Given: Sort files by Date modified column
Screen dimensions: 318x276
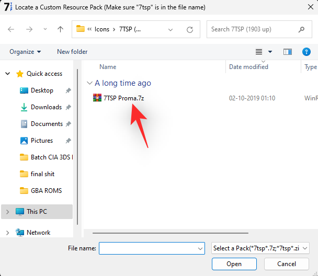Looking at the screenshot, I should [248, 67].
